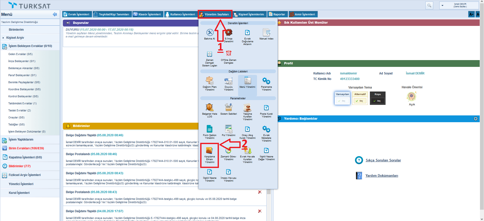
Task: Open the Evrak İşlemleri menu
Action: point(76,14)
